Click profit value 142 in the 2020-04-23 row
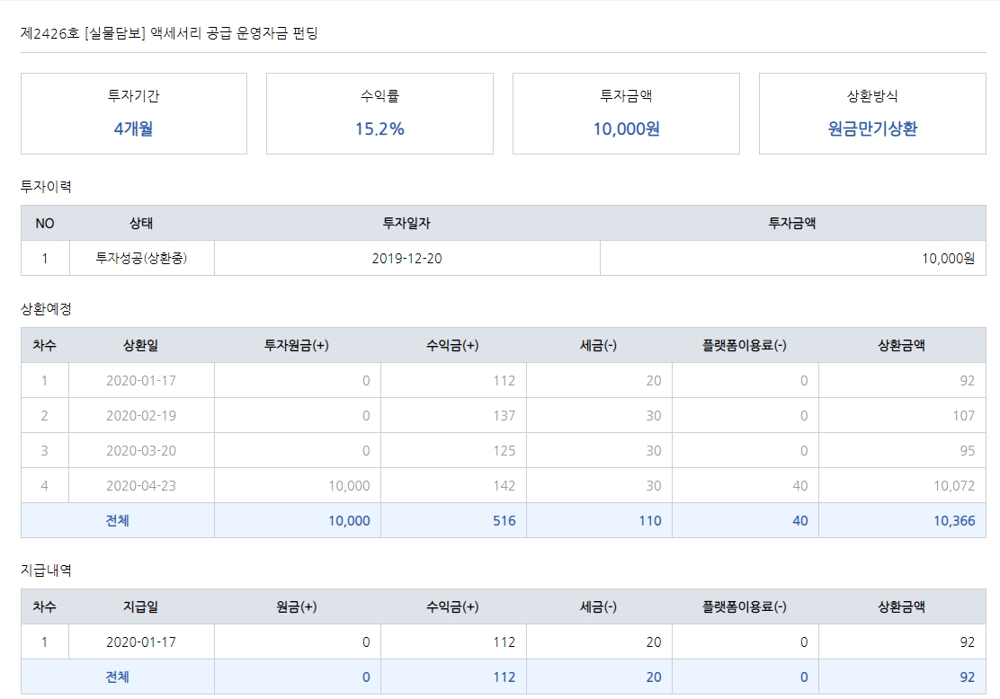The width and height of the screenshot is (1000, 699). tap(504, 485)
